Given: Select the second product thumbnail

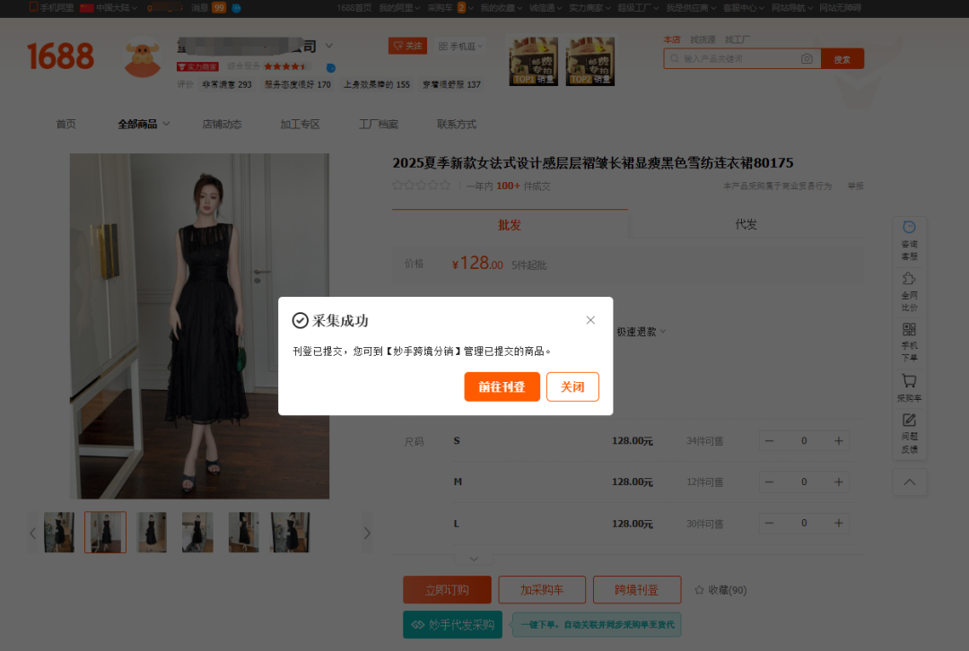Looking at the screenshot, I should click(105, 532).
